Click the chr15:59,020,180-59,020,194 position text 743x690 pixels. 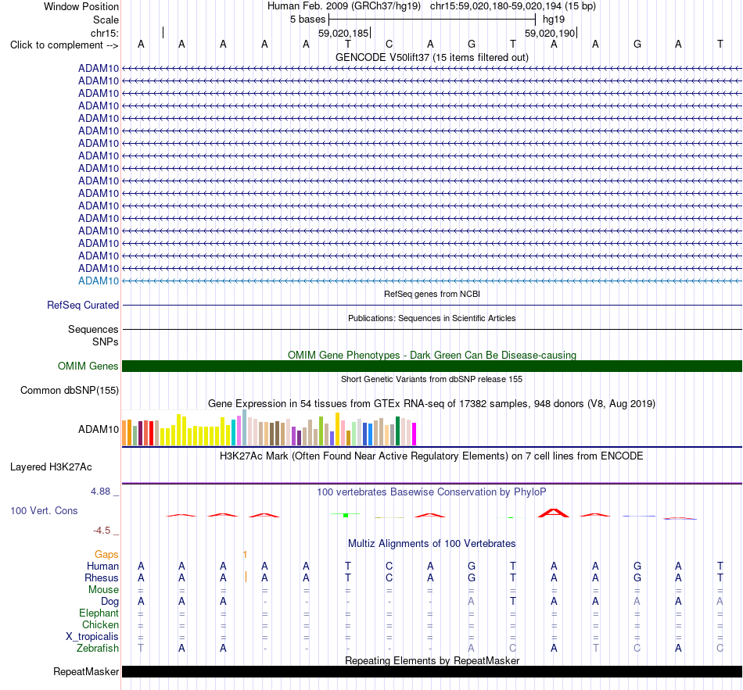click(x=513, y=6)
